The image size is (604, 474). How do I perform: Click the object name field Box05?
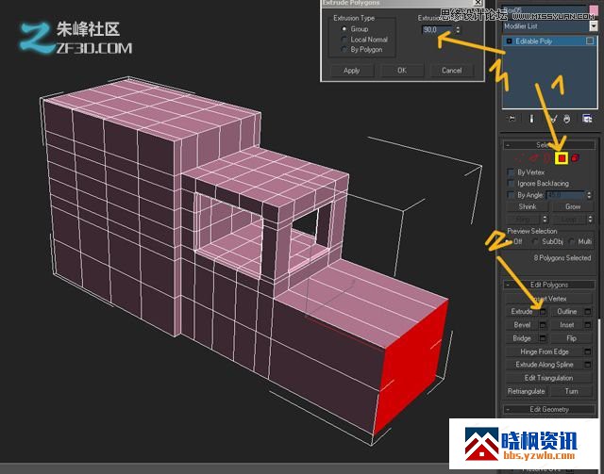click(544, 10)
